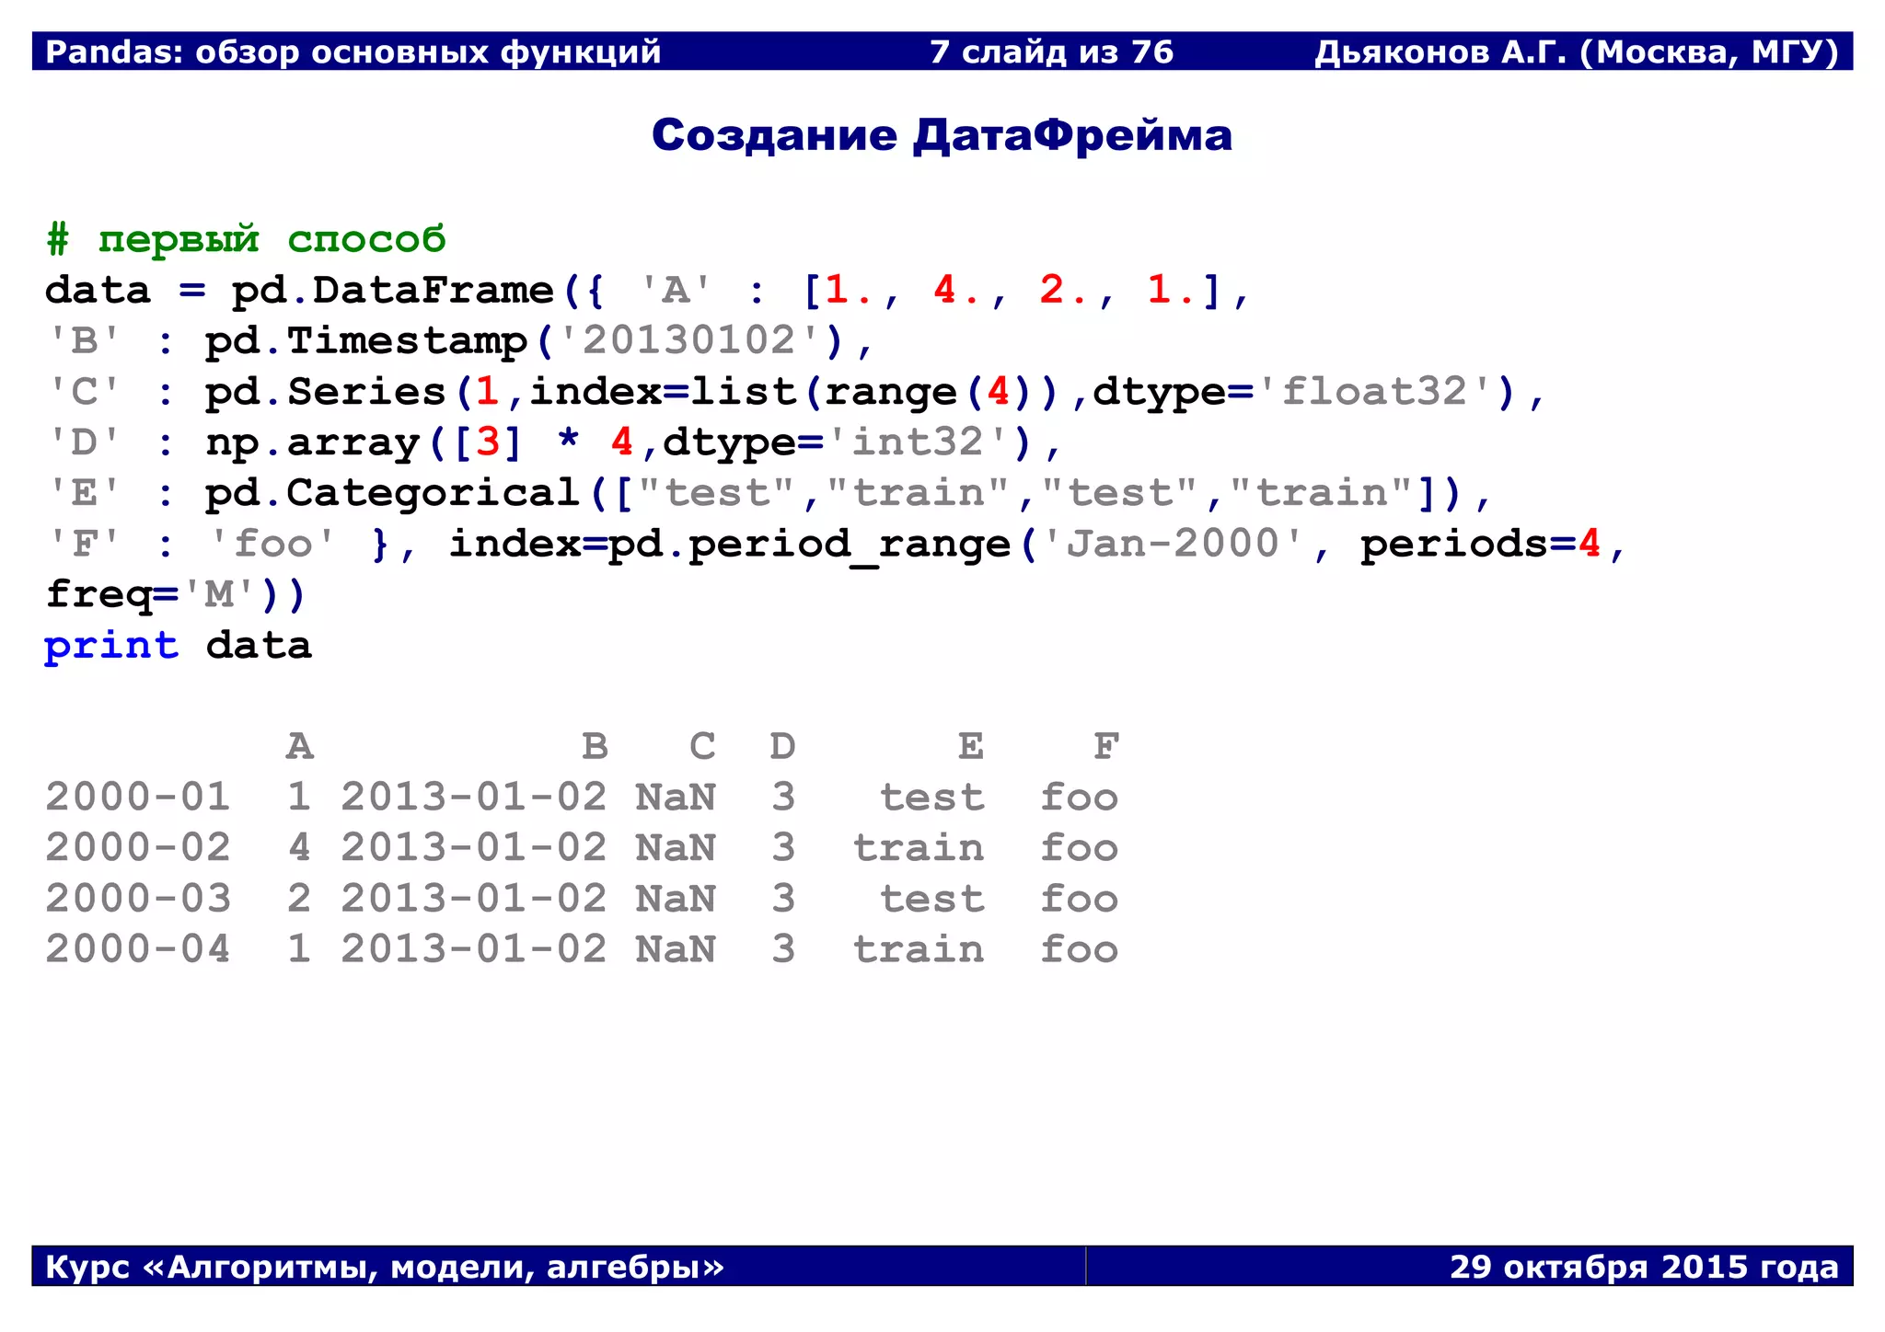Viewport: 1885px width, 1332px height.
Task: Click the '7 слайд из 76' slide counter
Action: tap(1051, 52)
